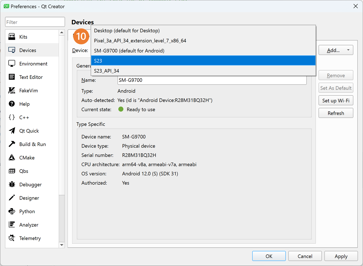The width and height of the screenshot is (363, 266).
Task: Click the Qbs grid icon
Action: 12,171
